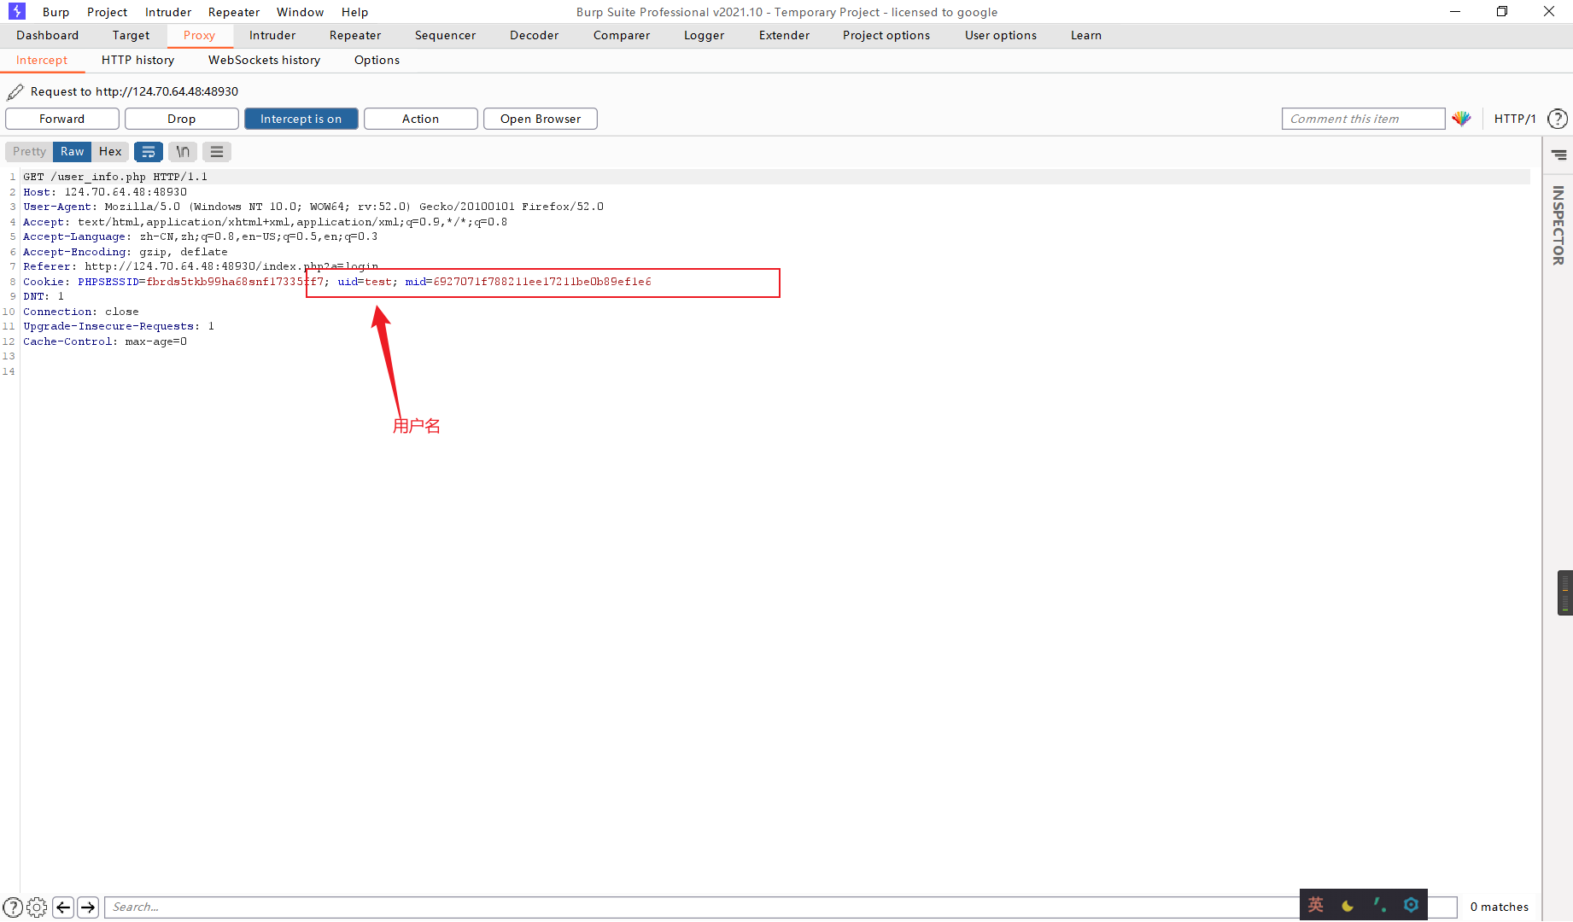Open the Learn tab
Image resolution: width=1573 pixels, height=922 pixels.
click(x=1086, y=35)
